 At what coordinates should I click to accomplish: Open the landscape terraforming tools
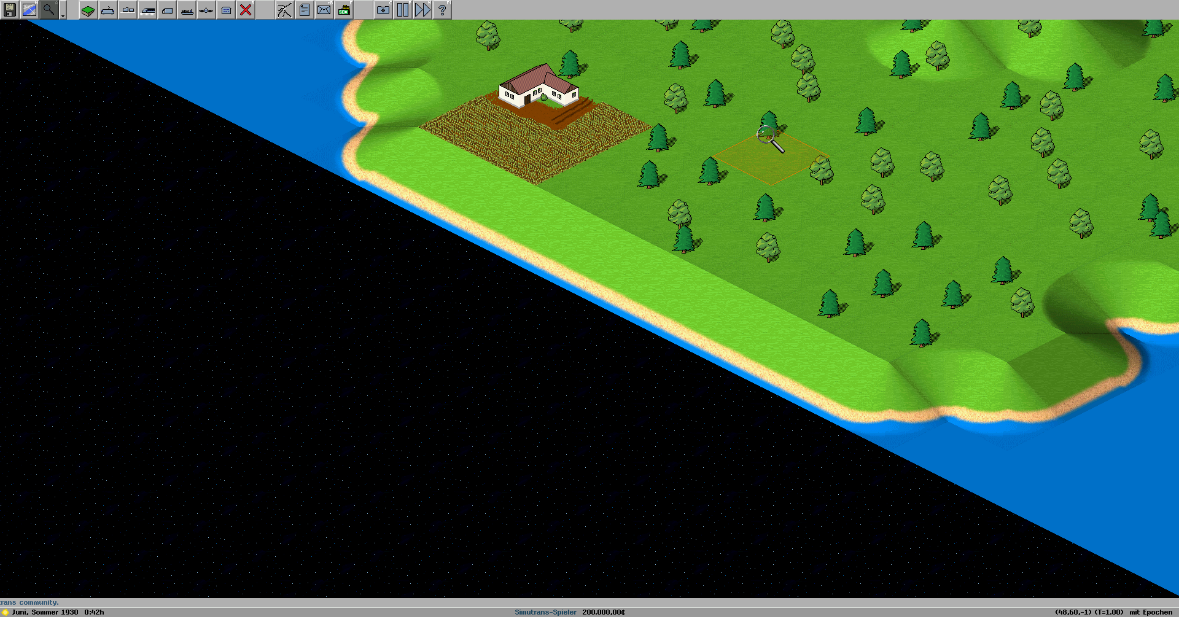click(88, 10)
